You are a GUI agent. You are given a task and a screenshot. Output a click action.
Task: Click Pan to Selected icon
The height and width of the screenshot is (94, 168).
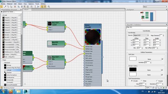click(x=166, y=88)
